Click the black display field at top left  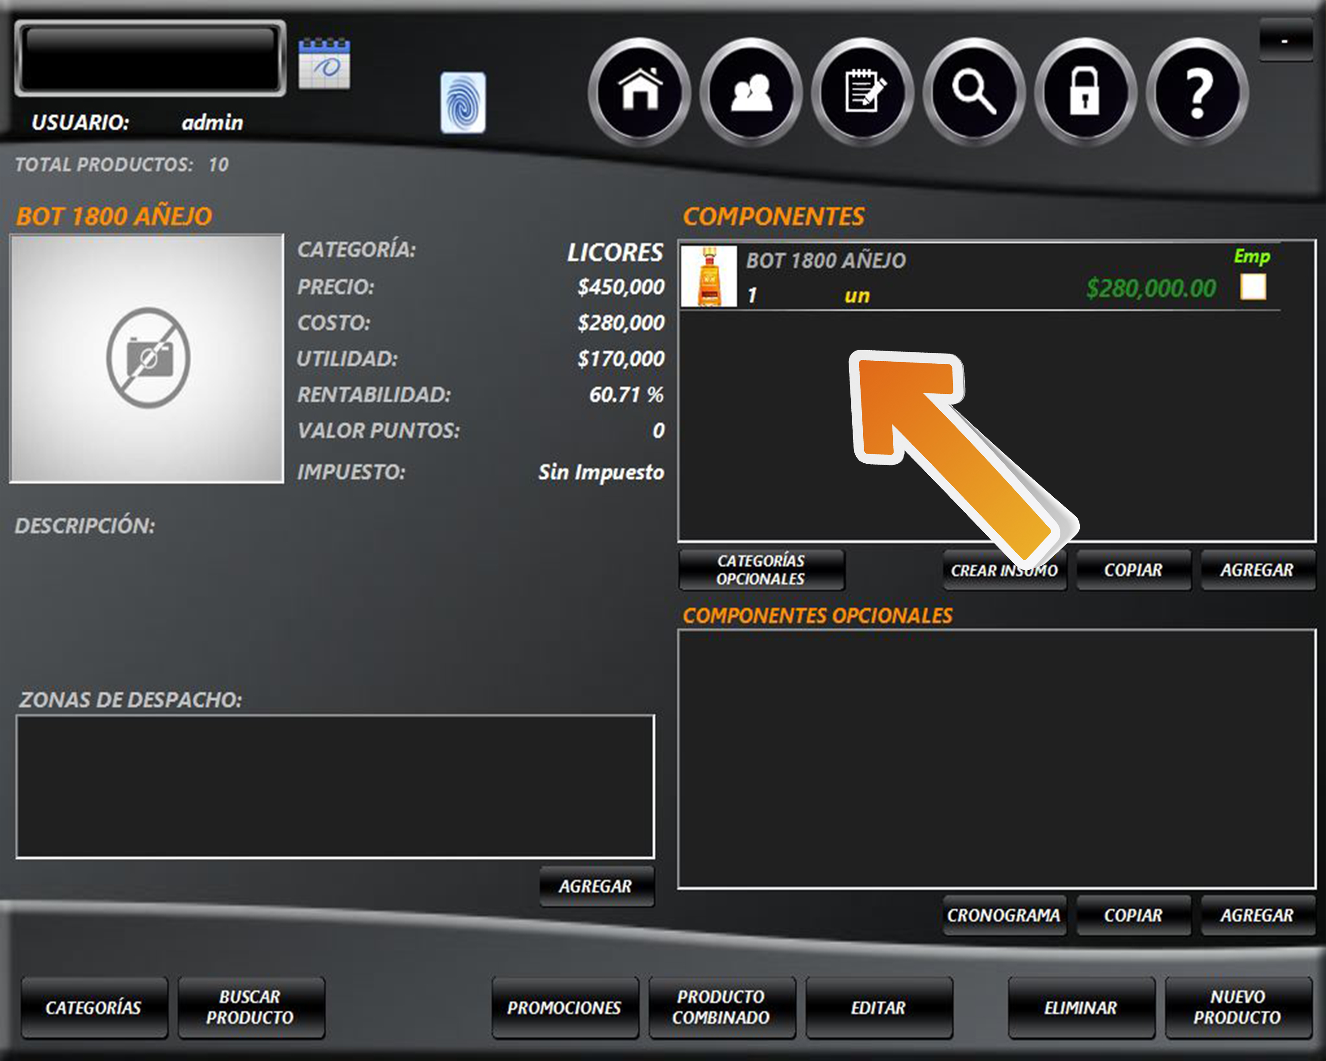pyautogui.click(x=150, y=58)
